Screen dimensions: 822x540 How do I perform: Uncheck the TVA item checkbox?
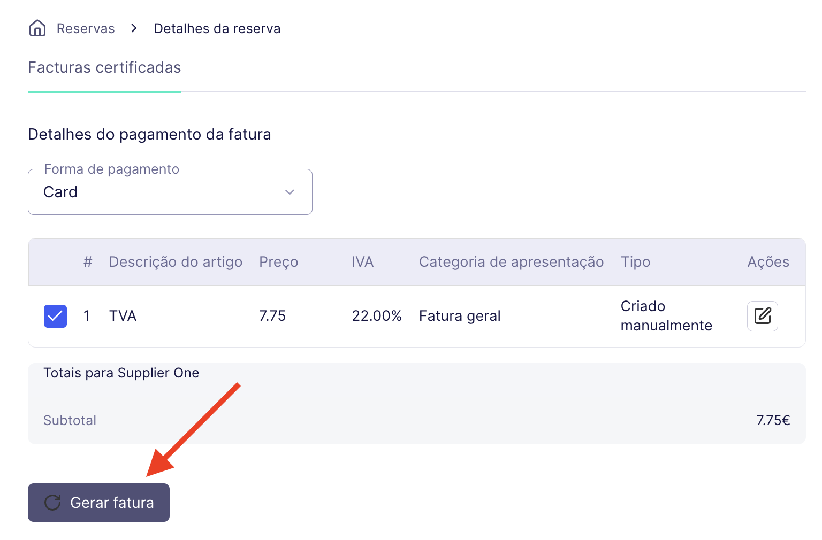(x=55, y=316)
